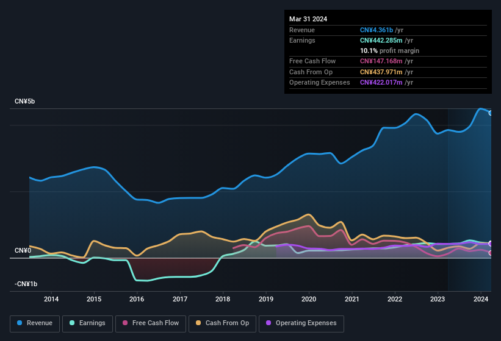Click the purple Operating Expenses legend dot

click(x=269, y=323)
